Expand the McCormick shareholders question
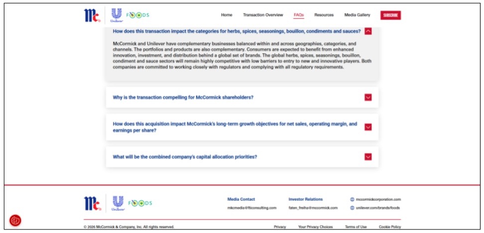The width and height of the screenshot is (484, 233). [x=368, y=97]
